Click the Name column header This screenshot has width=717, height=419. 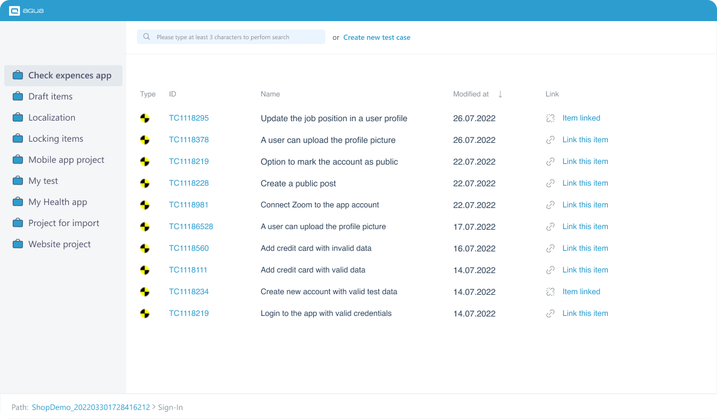(x=270, y=94)
